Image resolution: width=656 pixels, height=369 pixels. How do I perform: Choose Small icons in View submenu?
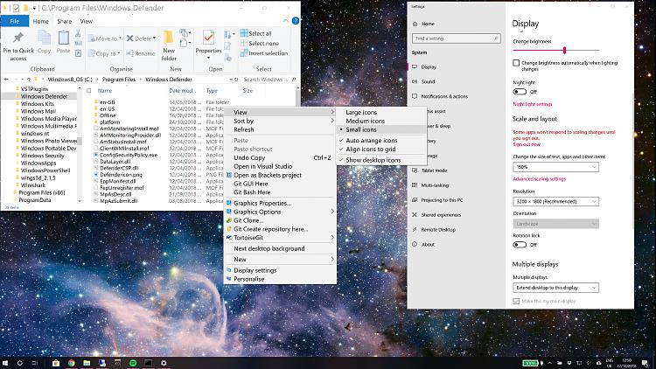[361, 129]
